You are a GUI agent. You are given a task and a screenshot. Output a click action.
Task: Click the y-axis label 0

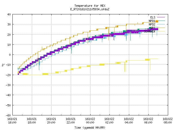(10, 55)
